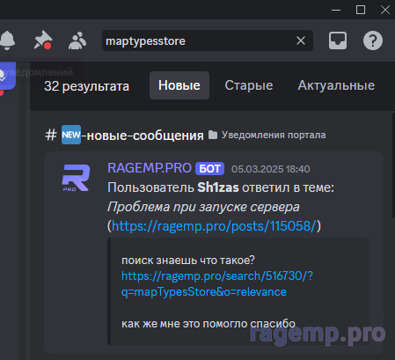Open the ragemp.pro/posts/115058 link
Image resolution: width=395 pixels, height=360 pixels.
tap(214, 226)
